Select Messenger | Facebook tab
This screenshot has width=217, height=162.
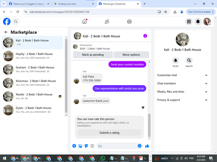[x=118, y=4]
